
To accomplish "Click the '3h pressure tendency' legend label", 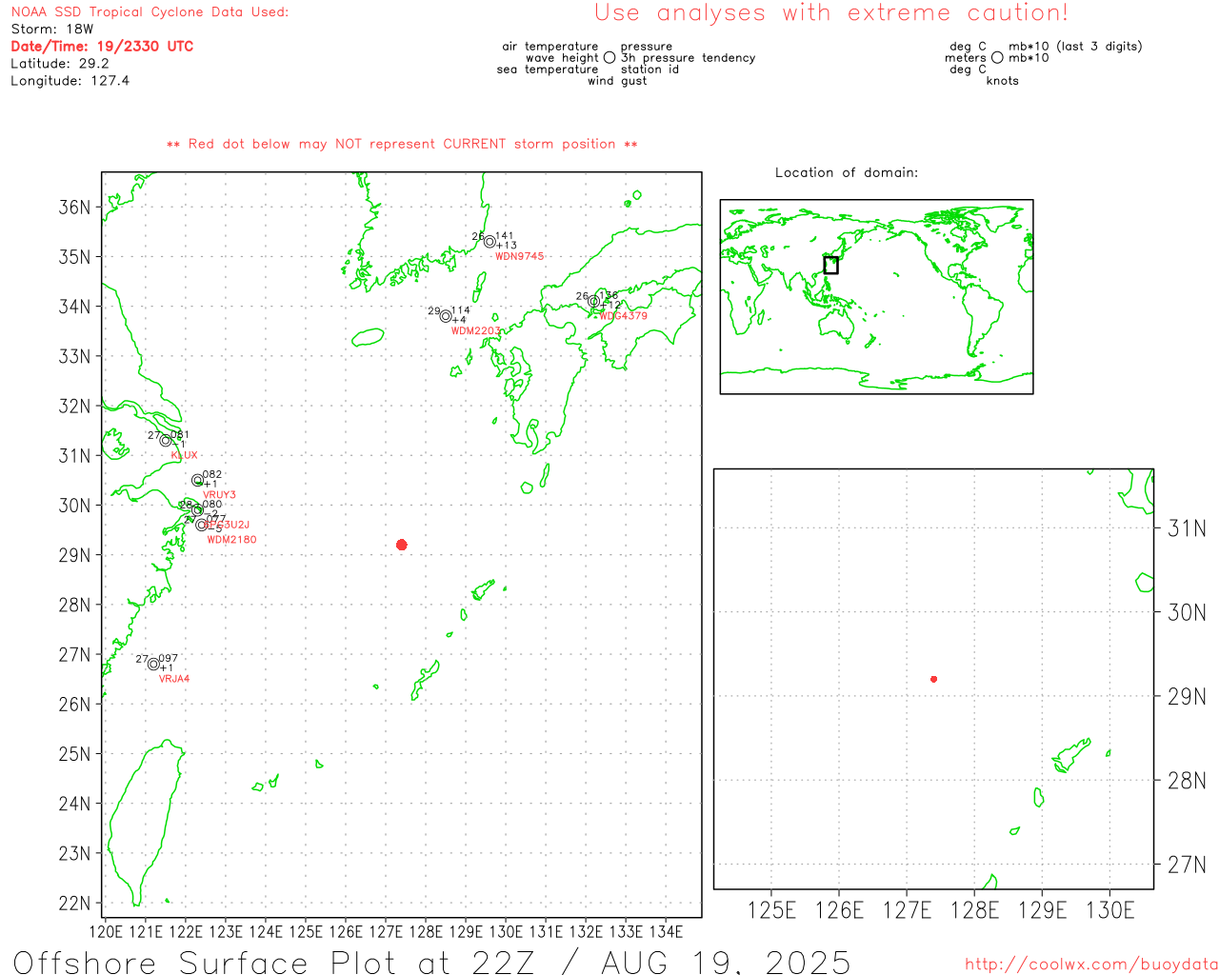I will point(688,58).
